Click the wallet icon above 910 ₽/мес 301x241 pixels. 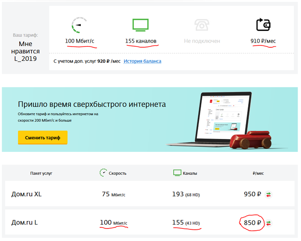263,25
